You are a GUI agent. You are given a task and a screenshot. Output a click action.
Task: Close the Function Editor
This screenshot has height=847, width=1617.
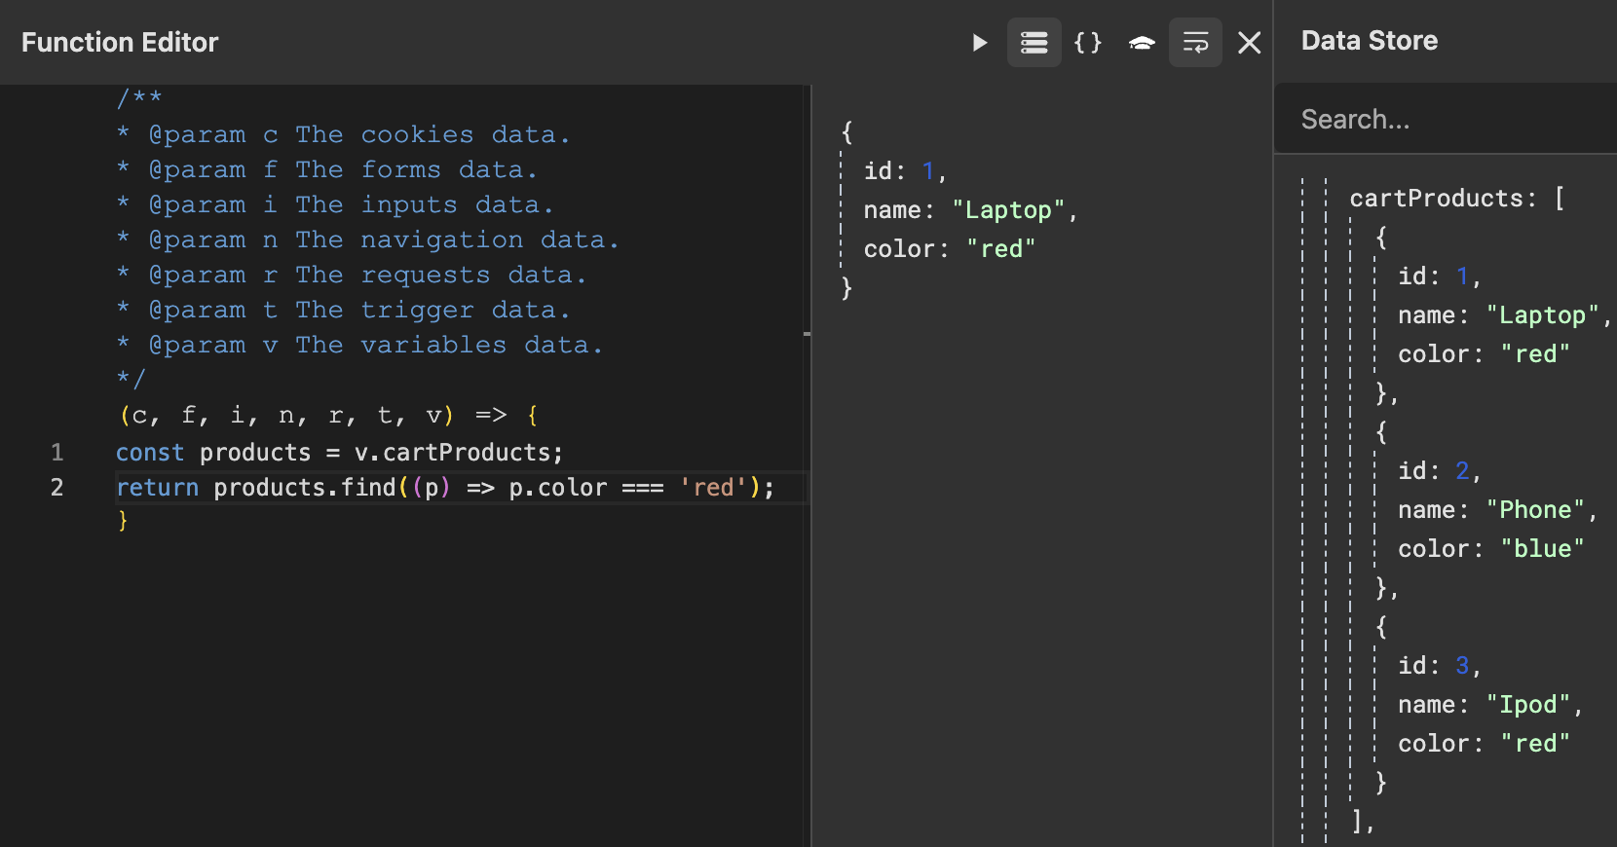(x=1249, y=43)
